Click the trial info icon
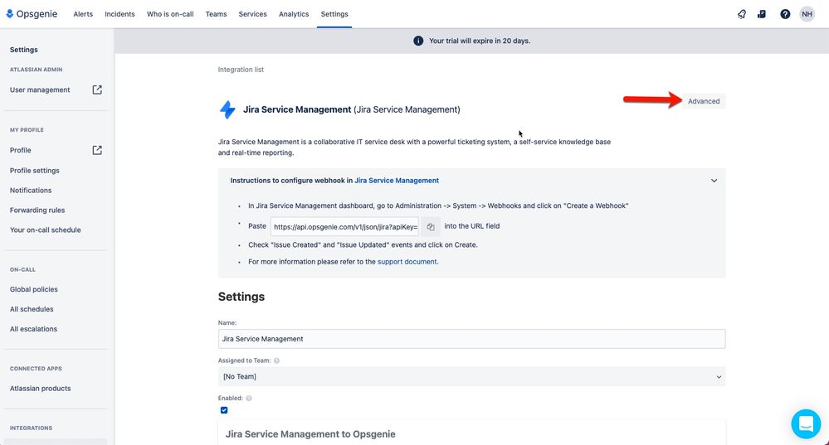The image size is (829, 445). (418, 41)
